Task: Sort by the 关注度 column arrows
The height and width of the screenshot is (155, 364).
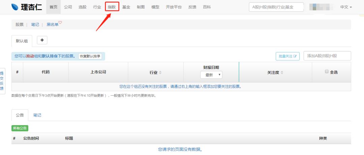Action: pyautogui.click(x=282, y=72)
